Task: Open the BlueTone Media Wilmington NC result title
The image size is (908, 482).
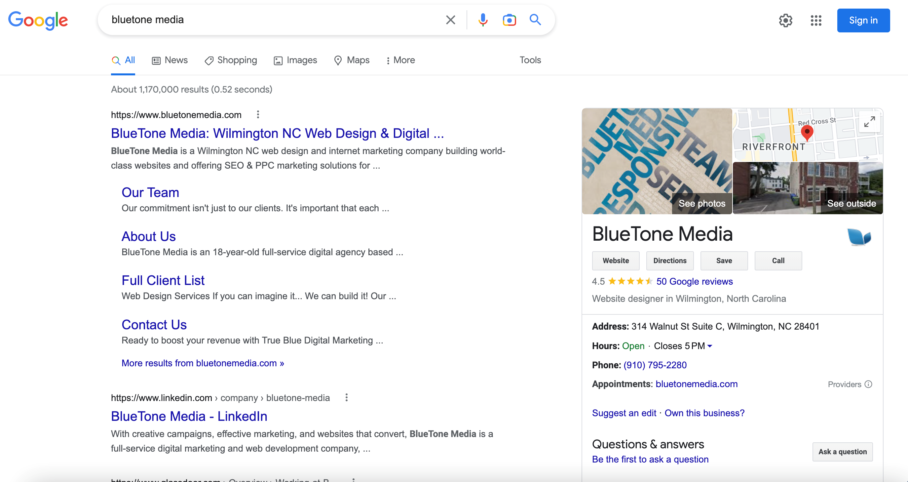Action: point(278,133)
